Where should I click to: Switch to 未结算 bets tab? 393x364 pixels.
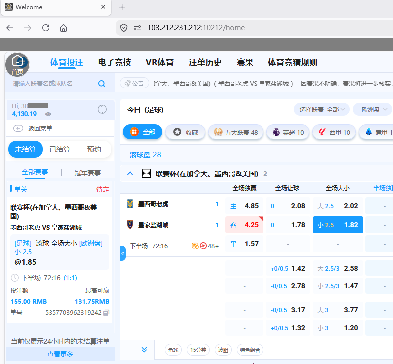[25, 149]
